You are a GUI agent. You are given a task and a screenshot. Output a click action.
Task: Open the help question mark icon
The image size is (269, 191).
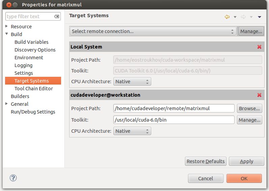[x=14, y=178]
